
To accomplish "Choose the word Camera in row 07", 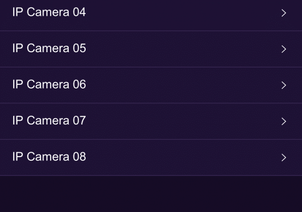I will pos(48,120).
